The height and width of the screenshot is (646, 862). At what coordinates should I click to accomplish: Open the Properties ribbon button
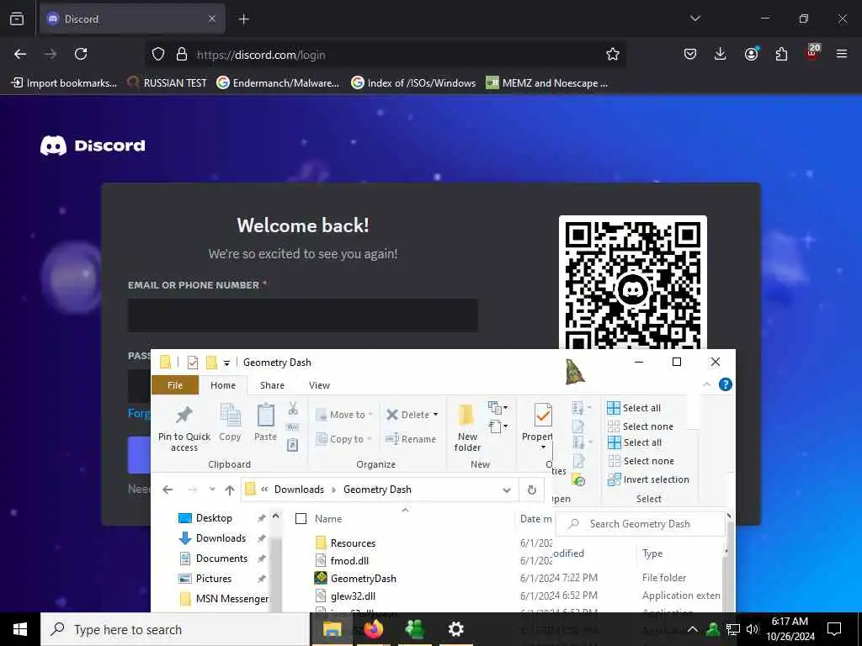tap(538, 426)
